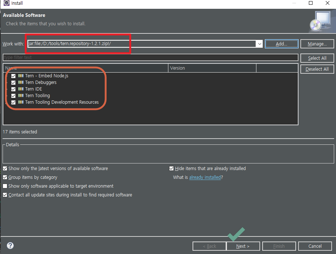Screen dimensions: 336x254
Task: Click the type filter text field
Action: (150, 58)
